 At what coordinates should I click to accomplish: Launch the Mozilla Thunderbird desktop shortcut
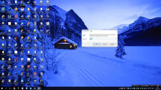click(x=22, y=46)
